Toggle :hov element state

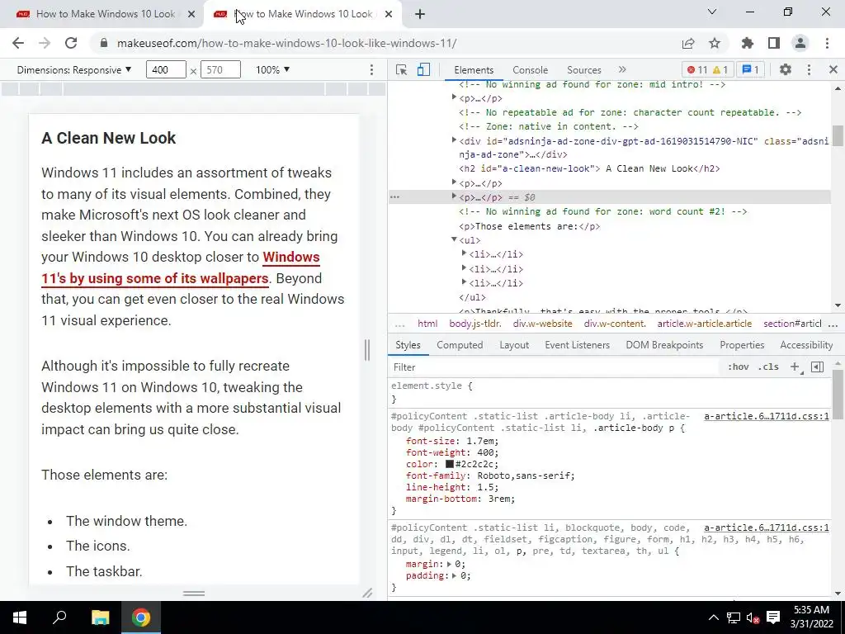(738, 367)
